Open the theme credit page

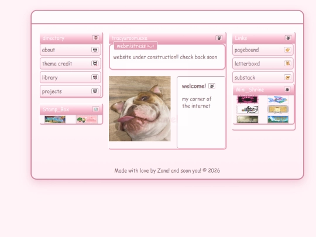70,63
